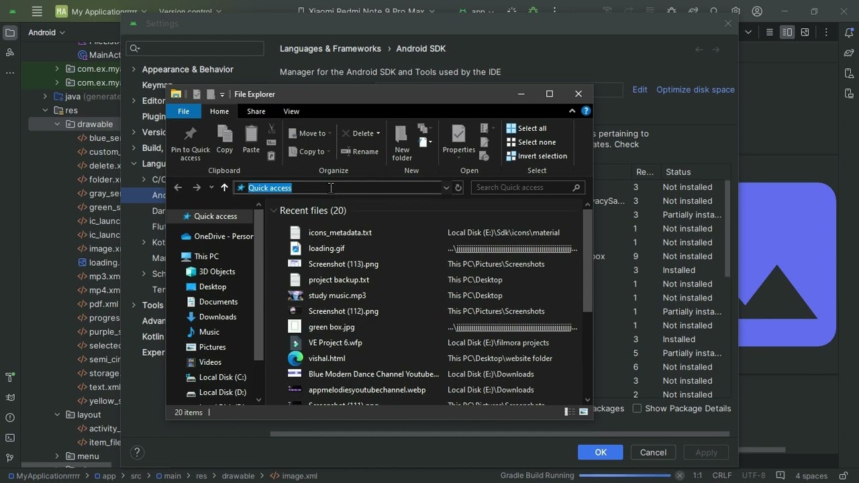Open the Project tool window icon

point(9,33)
